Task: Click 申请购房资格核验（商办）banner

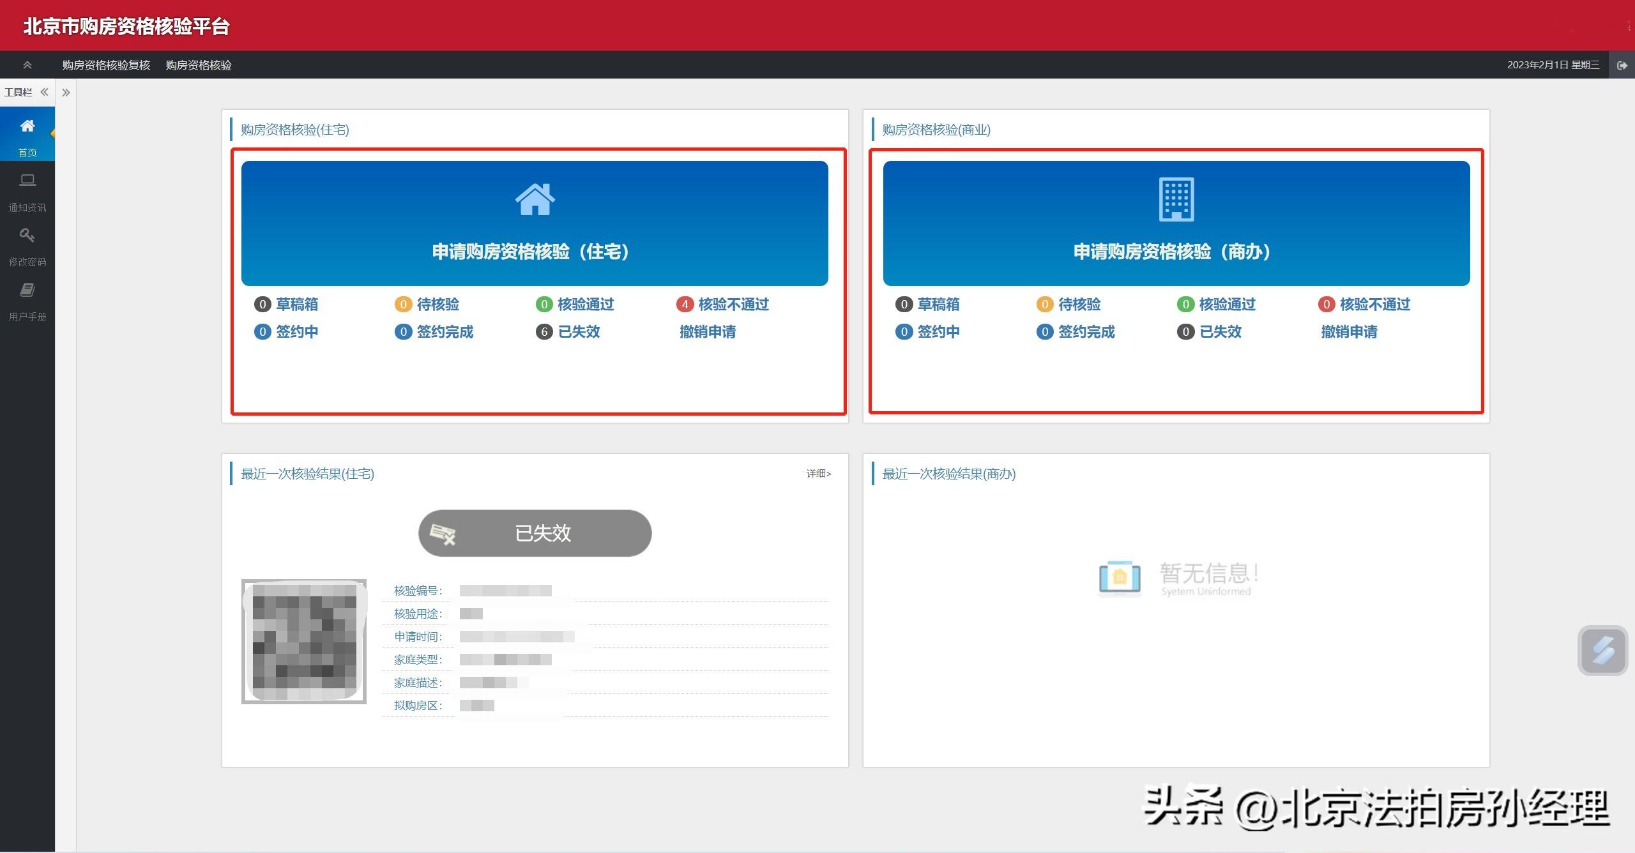Action: pyautogui.click(x=1176, y=223)
